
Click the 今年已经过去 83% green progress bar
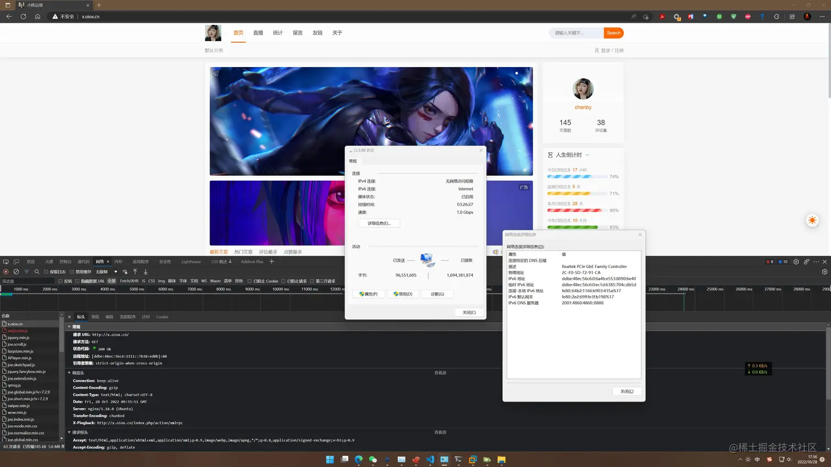(x=577, y=227)
